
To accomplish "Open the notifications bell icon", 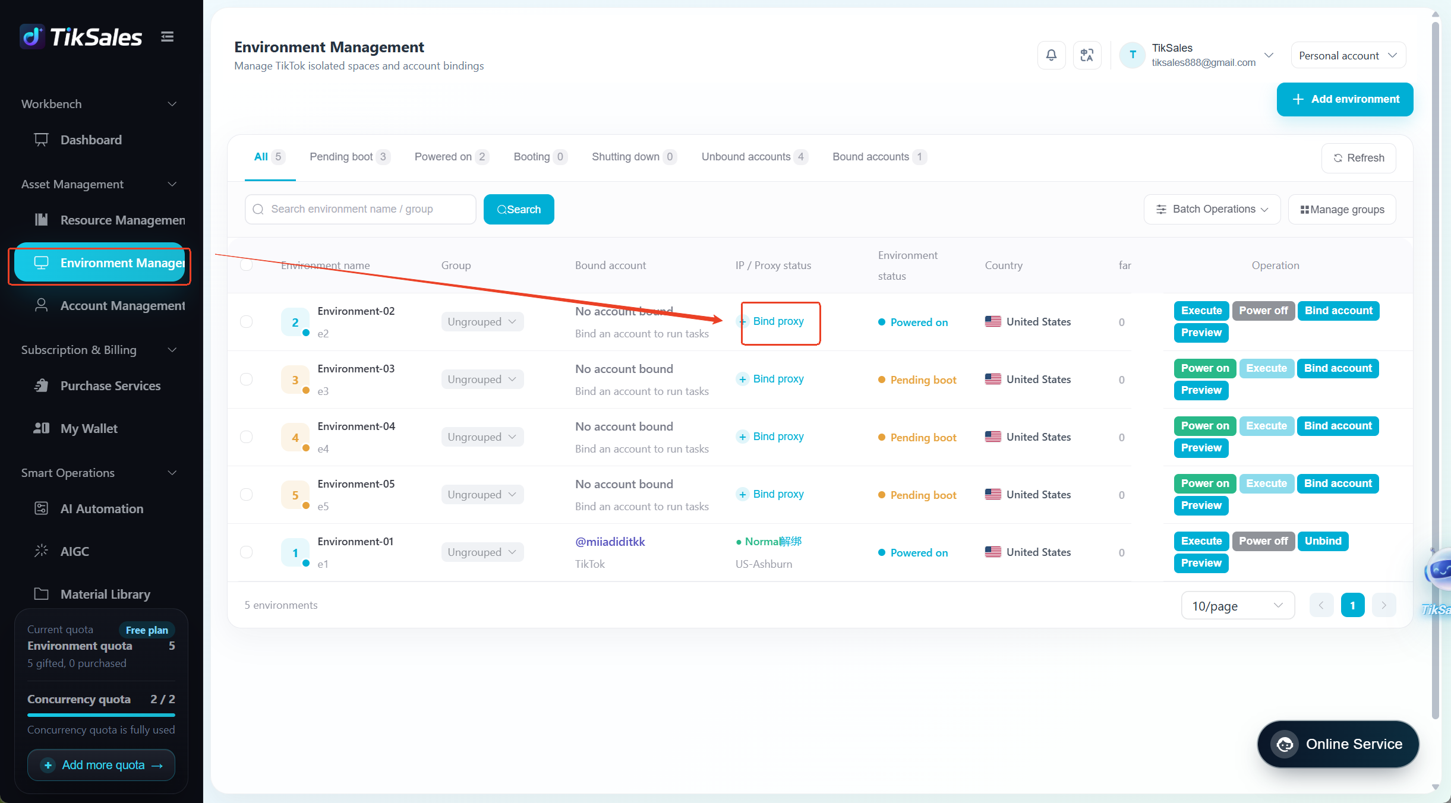I will [x=1051, y=55].
